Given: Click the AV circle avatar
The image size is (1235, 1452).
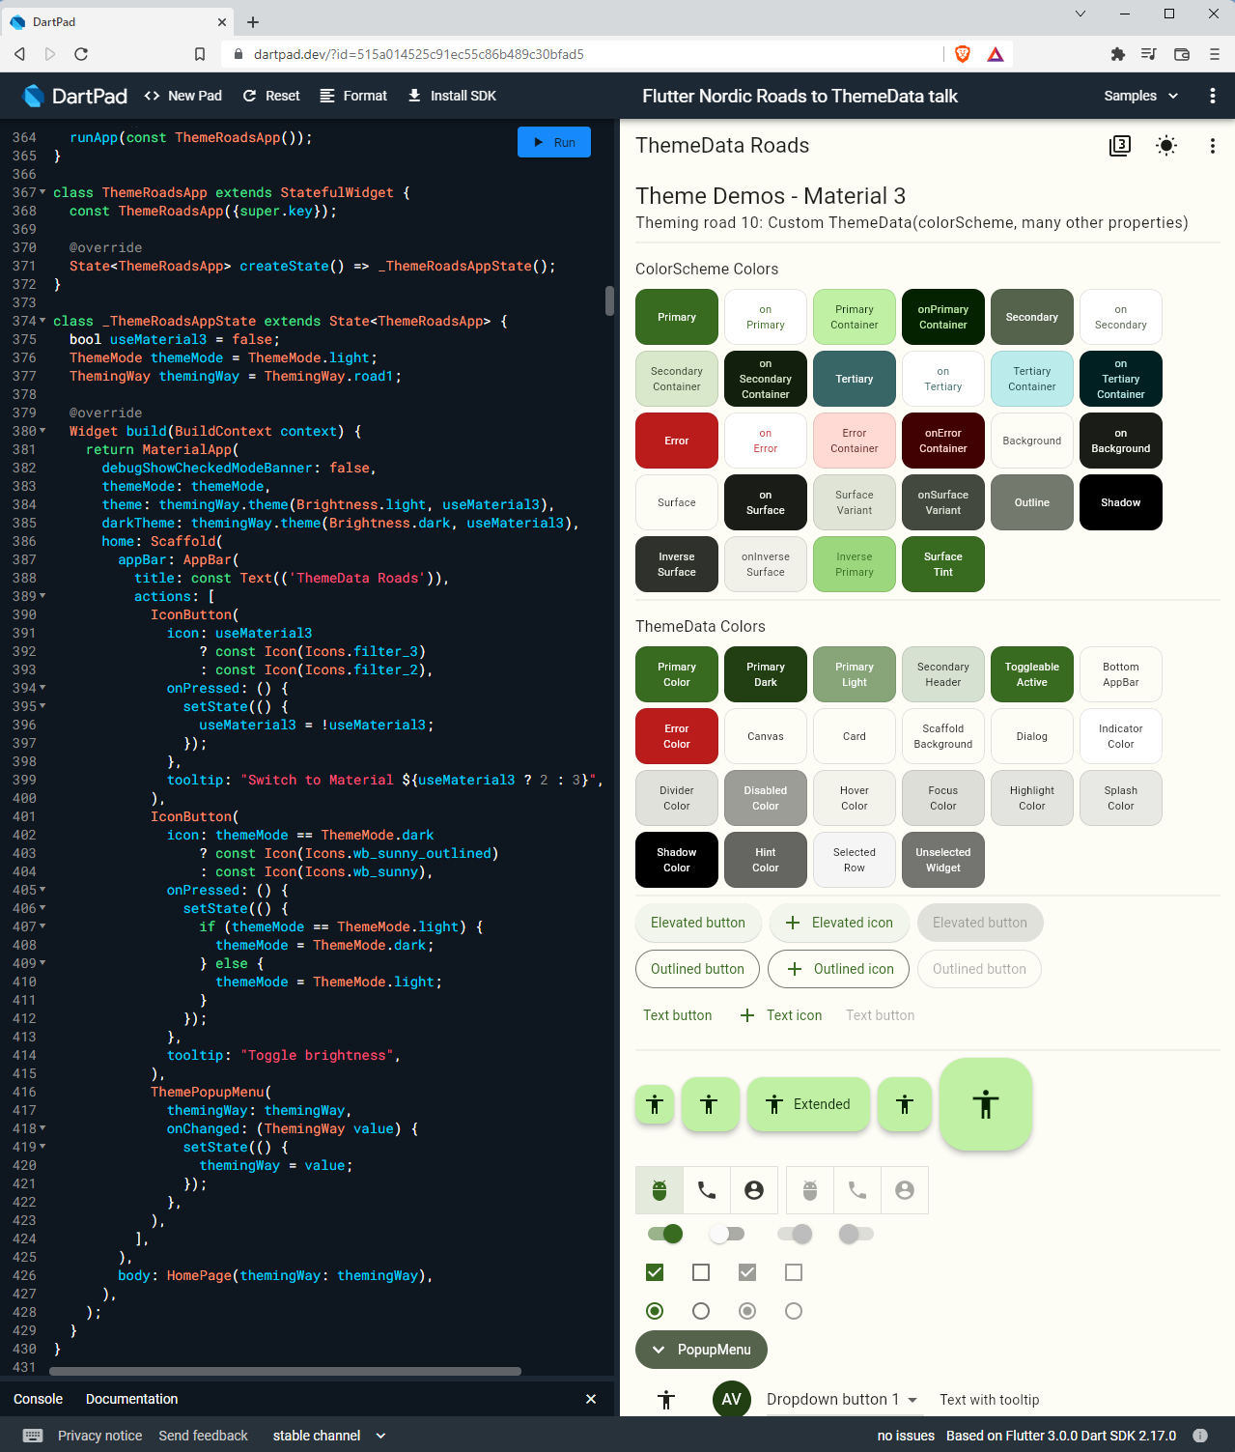Looking at the screenshot, I should click(x=732, y=1399).
